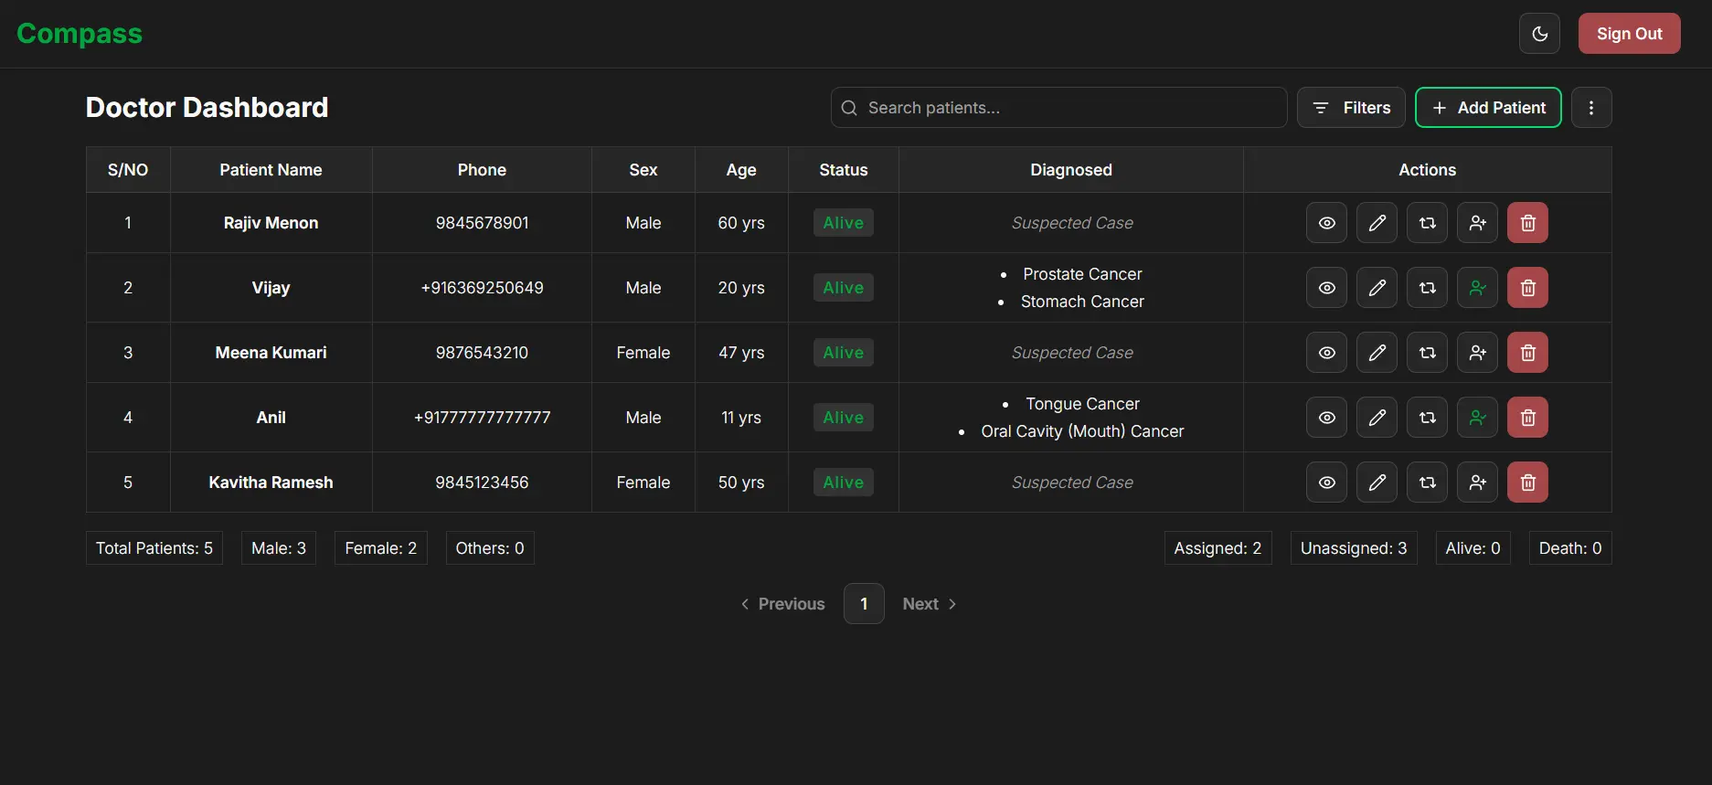Image resolution: width=1712 pixels, height=785 pixels.
Task: Click transfer arrows icon for Anil
Action: tap(1427, 418)
